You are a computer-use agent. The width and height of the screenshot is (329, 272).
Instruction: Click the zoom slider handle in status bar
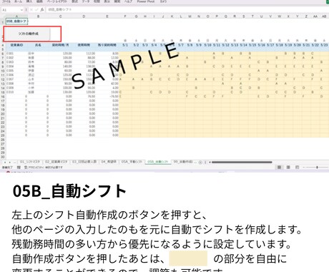[317, 167]
